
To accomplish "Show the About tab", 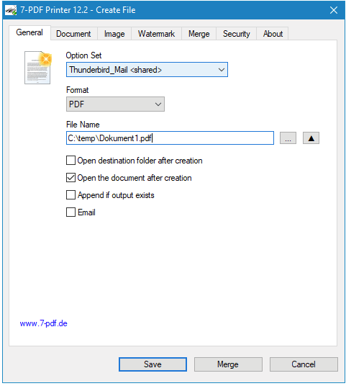I will [273, 34].
